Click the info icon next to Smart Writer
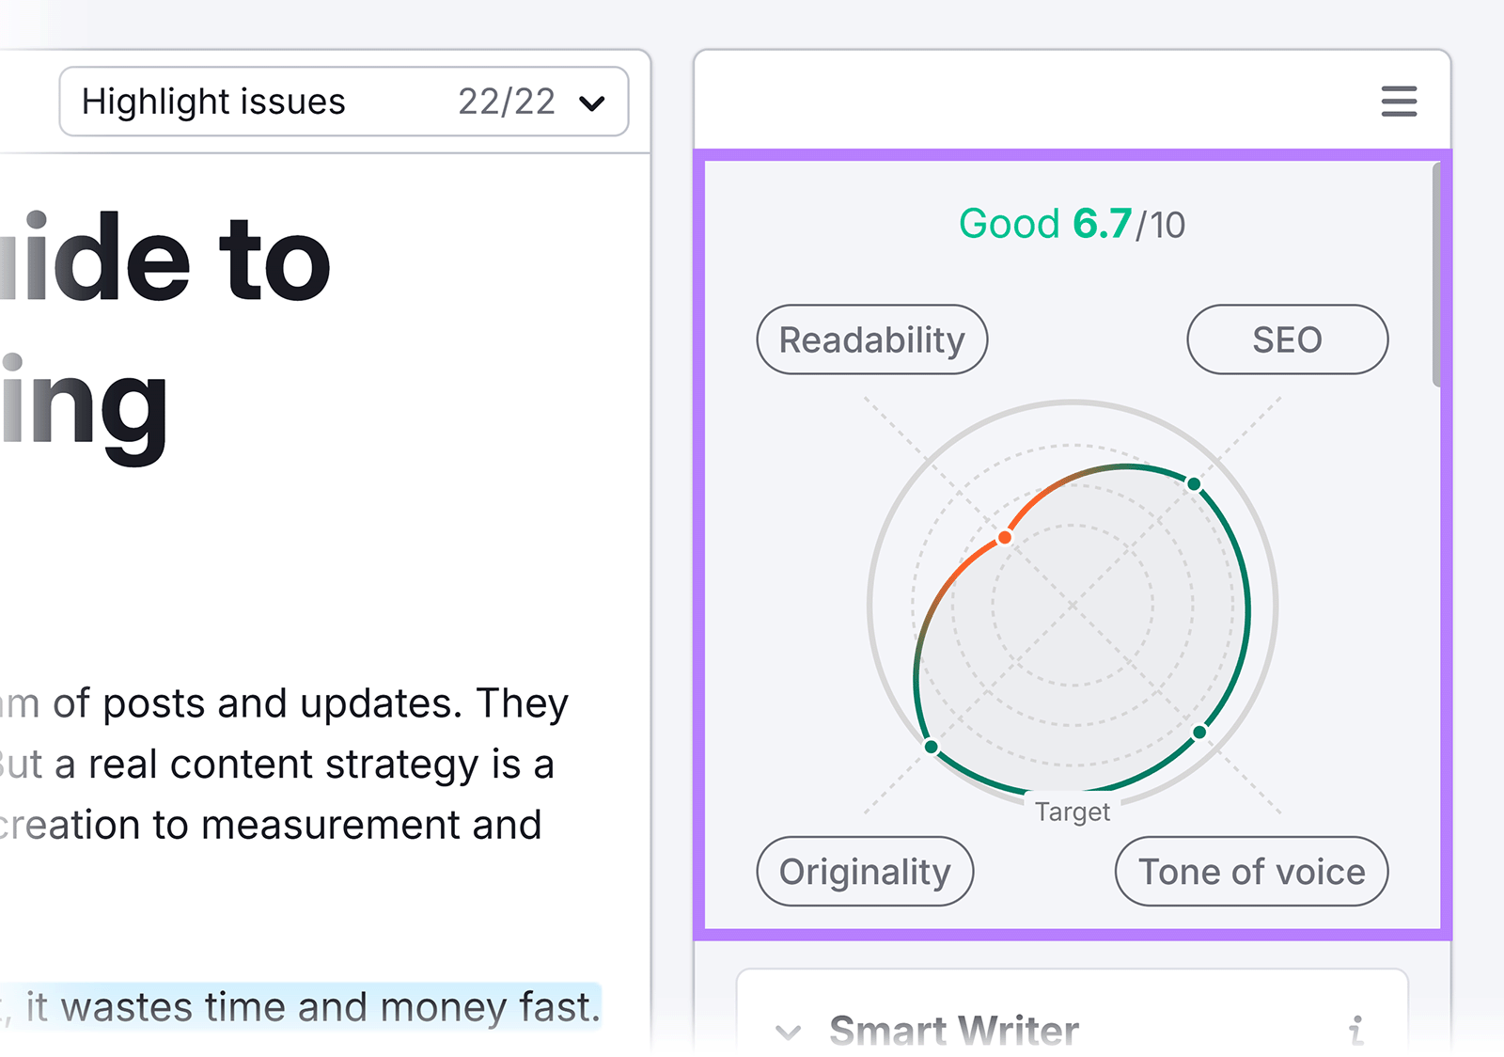The image size is (1504, 1057). [x=1357, y=1031]
